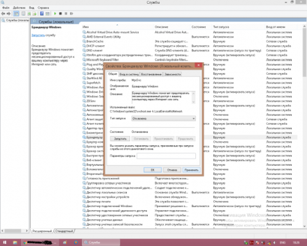Image resolution: width=307 pixels, height=246 pixels.
Task: Switch to the Вход в систему tab
Action: click(x=129, y=74)
